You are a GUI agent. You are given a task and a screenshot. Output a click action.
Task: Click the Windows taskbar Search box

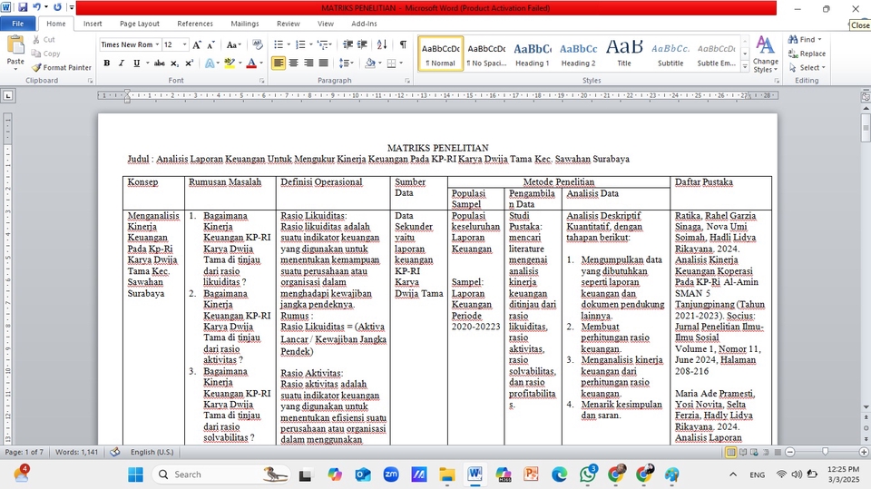pos(222,474)
